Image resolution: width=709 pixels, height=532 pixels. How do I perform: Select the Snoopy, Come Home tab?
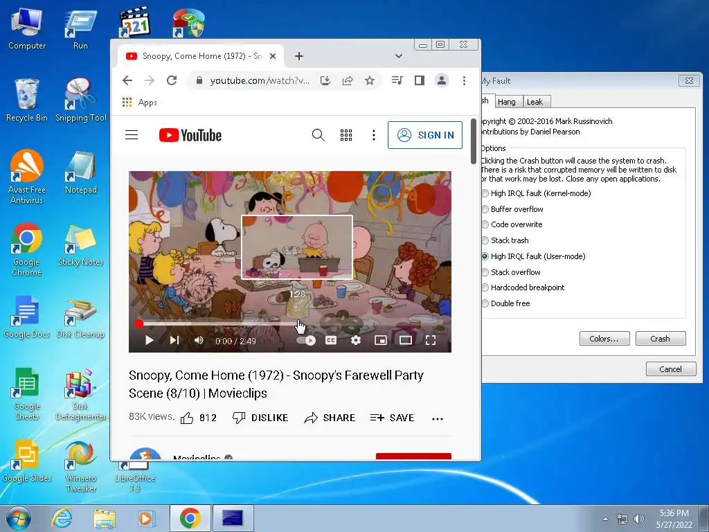click(x=201, y=56)
